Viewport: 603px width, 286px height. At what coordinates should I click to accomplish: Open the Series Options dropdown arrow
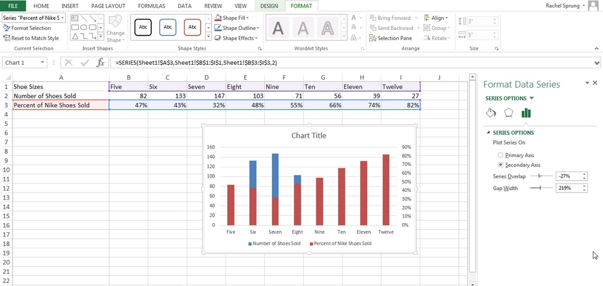point(532,98)
